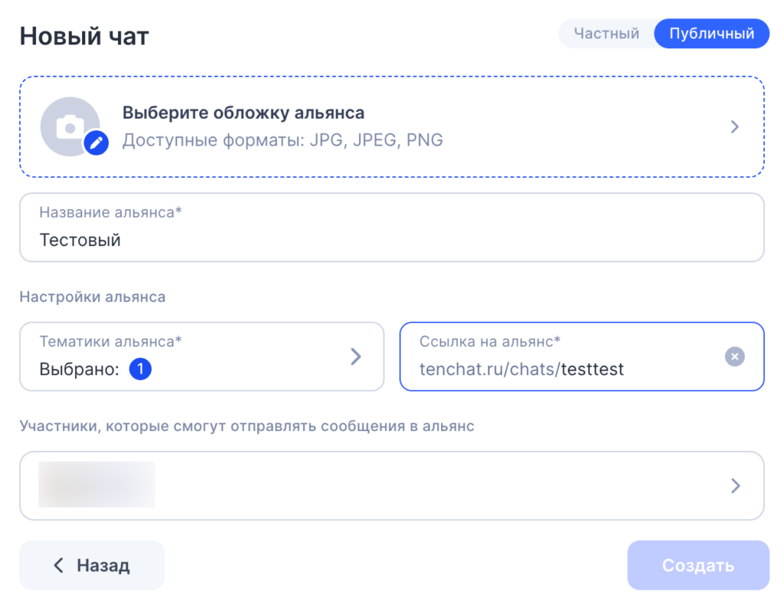Expand participants list with right chevron
This screenshot has height=605, width=784.
(x=736, y=486)
